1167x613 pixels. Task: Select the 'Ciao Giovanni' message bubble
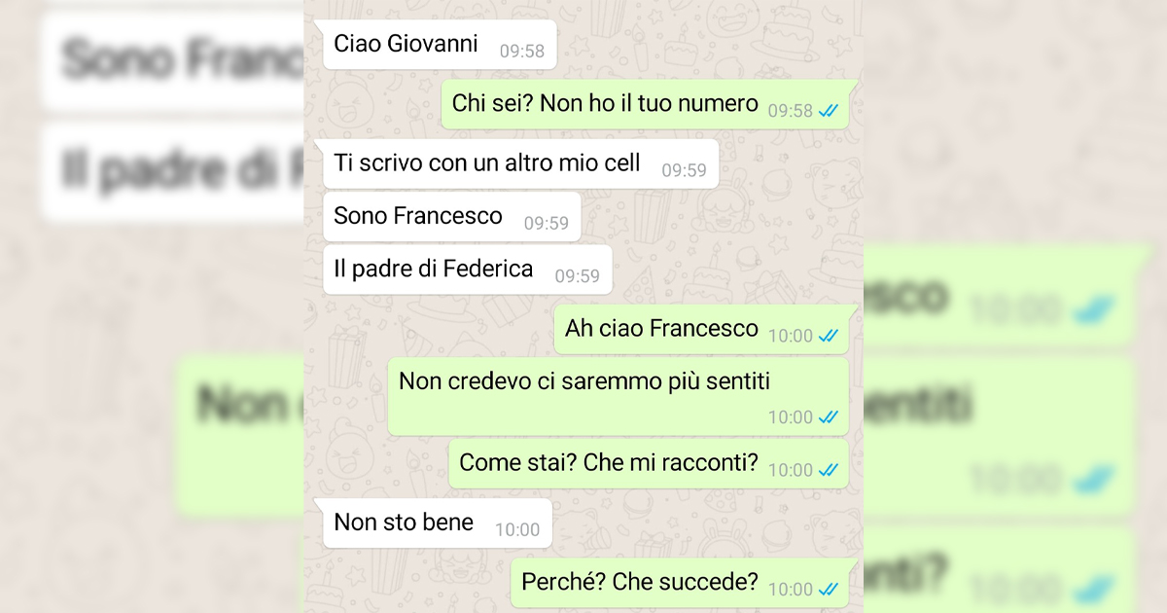(x=440, y=45)
